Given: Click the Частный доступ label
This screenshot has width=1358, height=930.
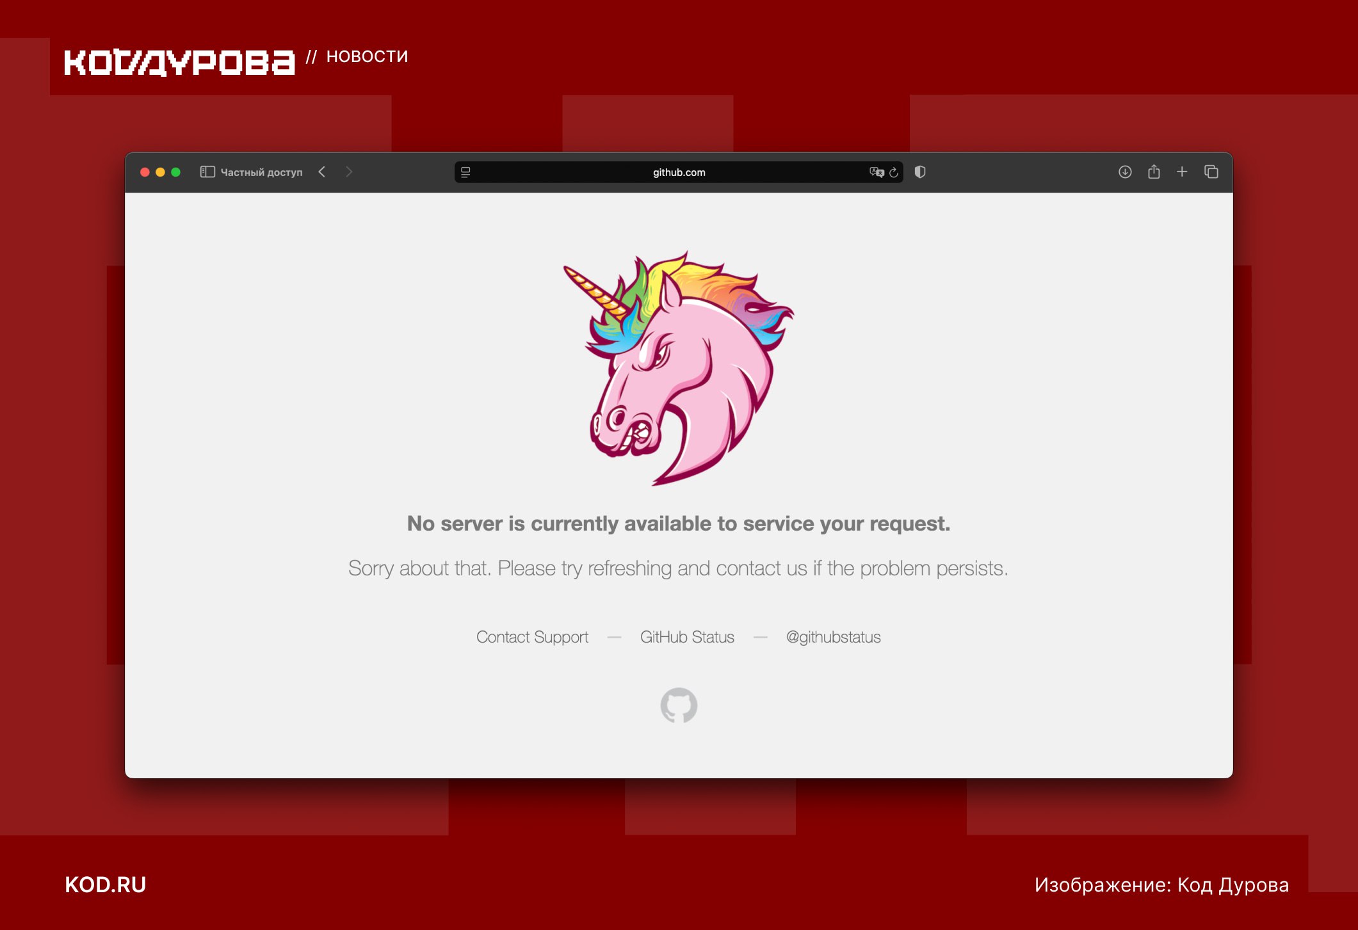Looking at the screenshot, I should (261, 172).
